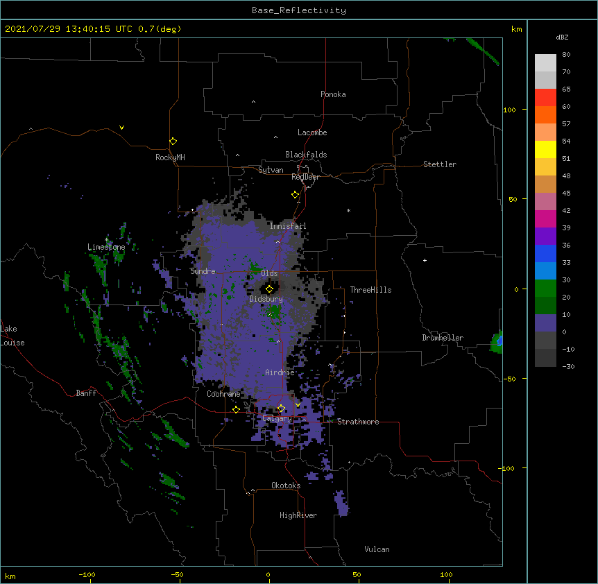Select the Vulcan label
This screenshot has height=584, width=598.
point(377,549)
